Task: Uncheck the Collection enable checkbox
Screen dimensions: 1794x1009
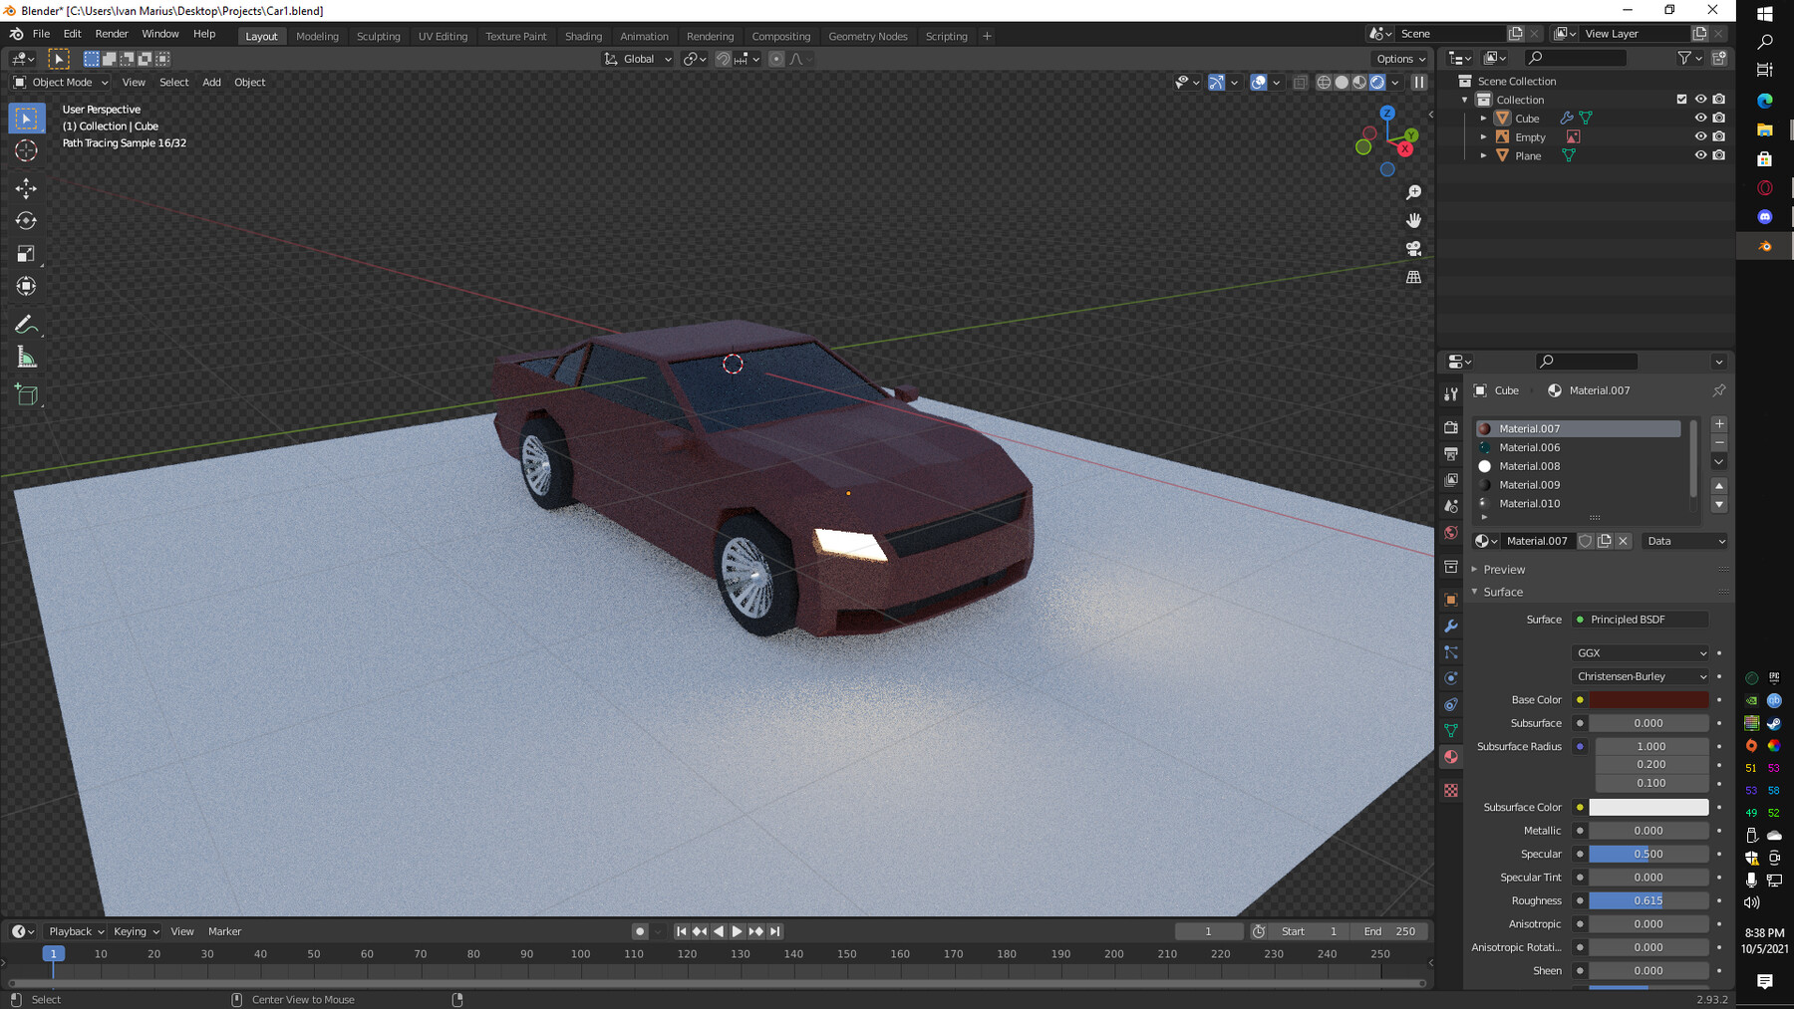Action: [x=1681, y=99]
